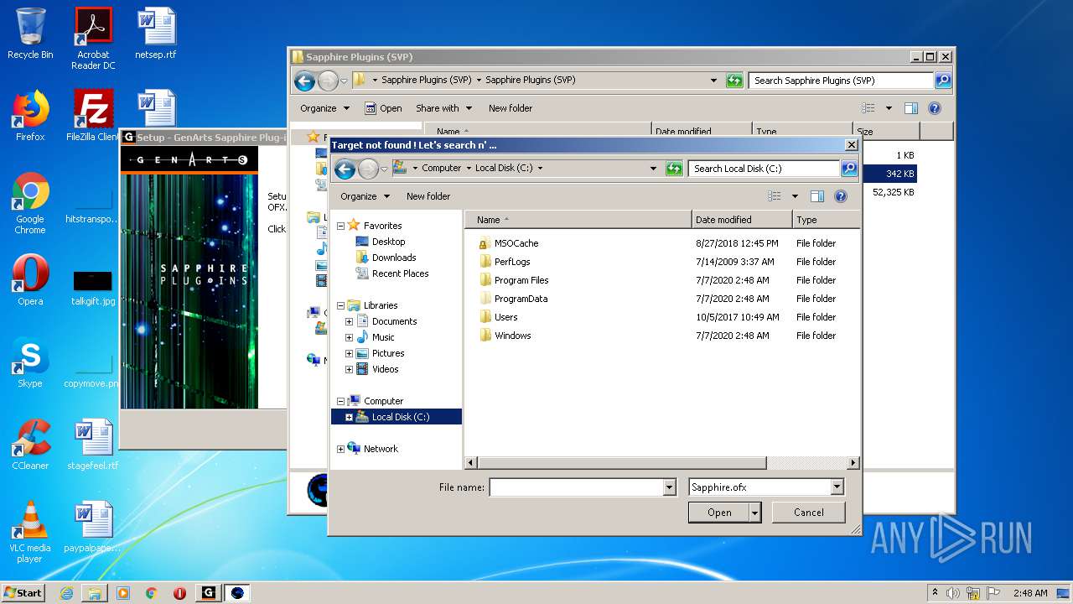Click Back arrow in Sapphire Plugins window
Screen dimensions: 1073x604
click(x=305, y=81)
